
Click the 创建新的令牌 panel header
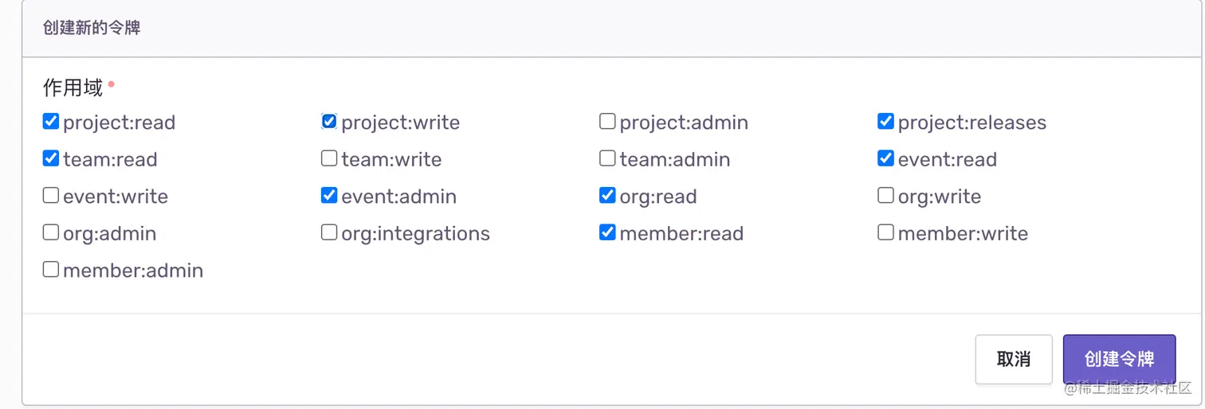pos(92,28)
